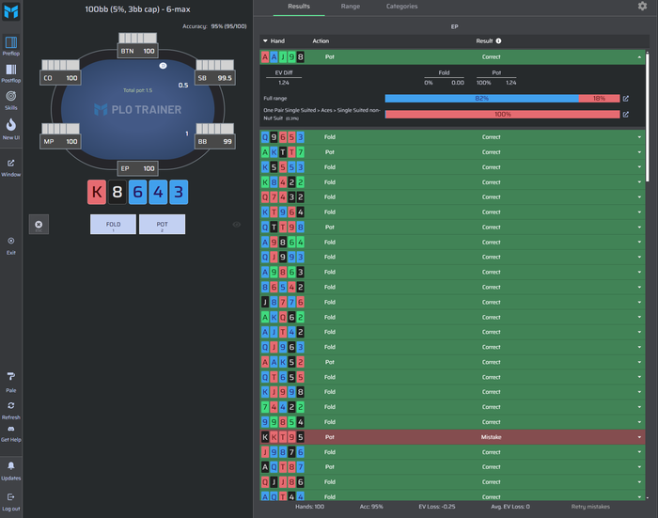Switch to New UI flame icon
This screenshot has height=518, width=658.
pyautogui.click(x=11, y=125)
